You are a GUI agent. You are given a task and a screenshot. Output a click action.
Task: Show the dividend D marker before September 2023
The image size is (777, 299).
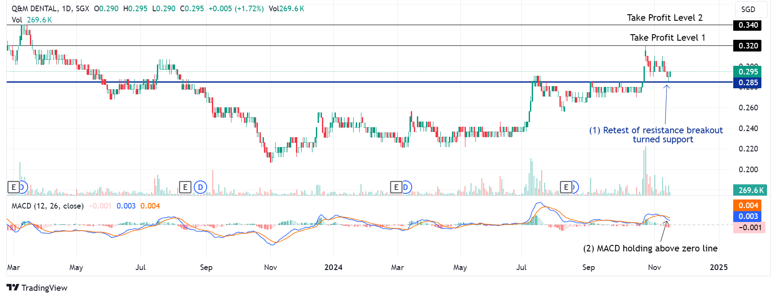coord(200,187)
